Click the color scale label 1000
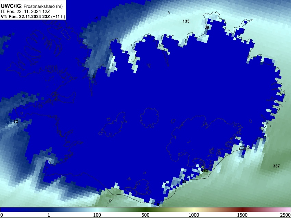Screen dimensions: 291x218 click(x=194, y=215)
